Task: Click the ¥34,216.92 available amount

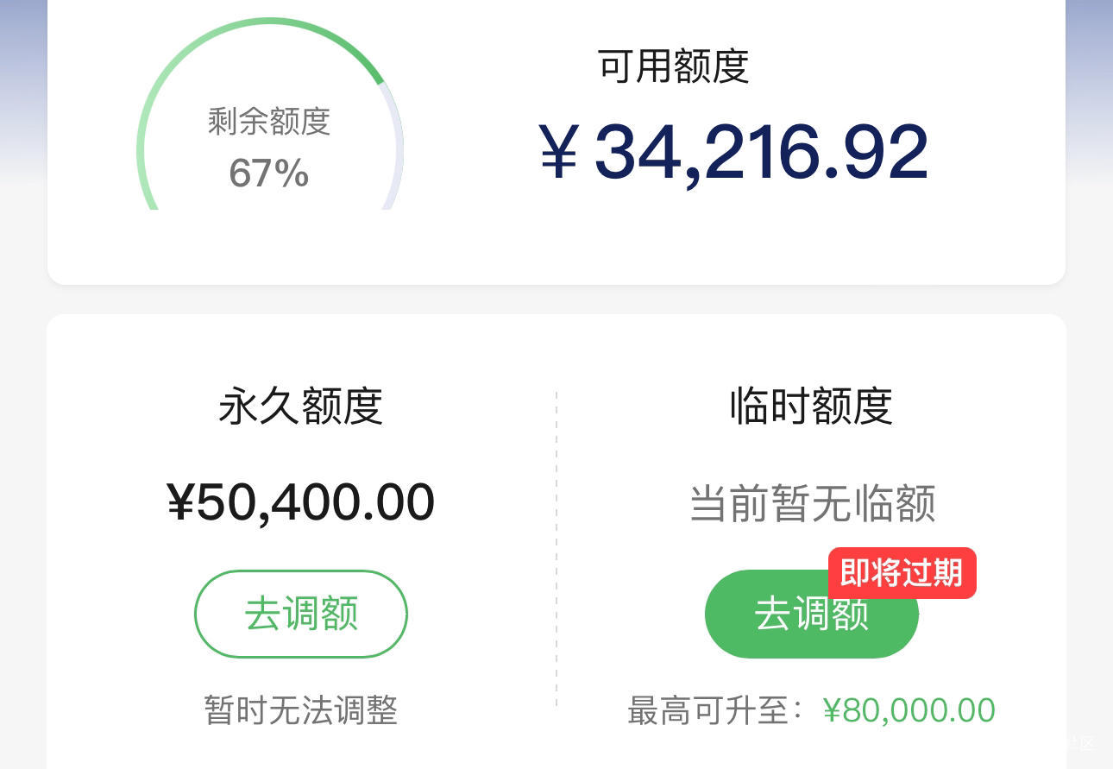Action: tap(733, 152)
